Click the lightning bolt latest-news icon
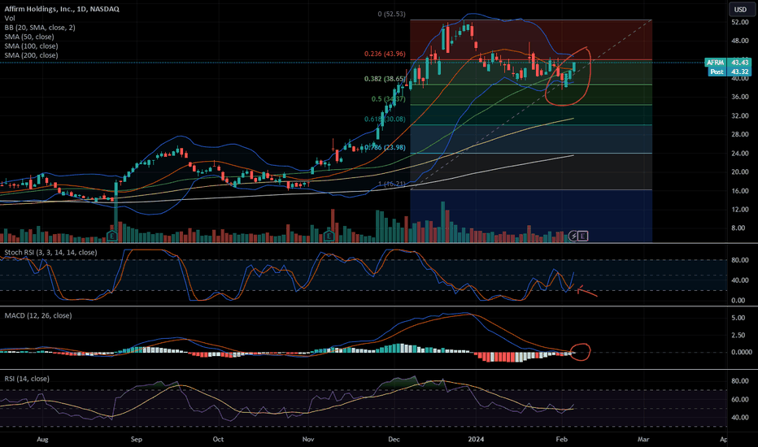This screenshot has height=447, width=758. click(573, 236)
